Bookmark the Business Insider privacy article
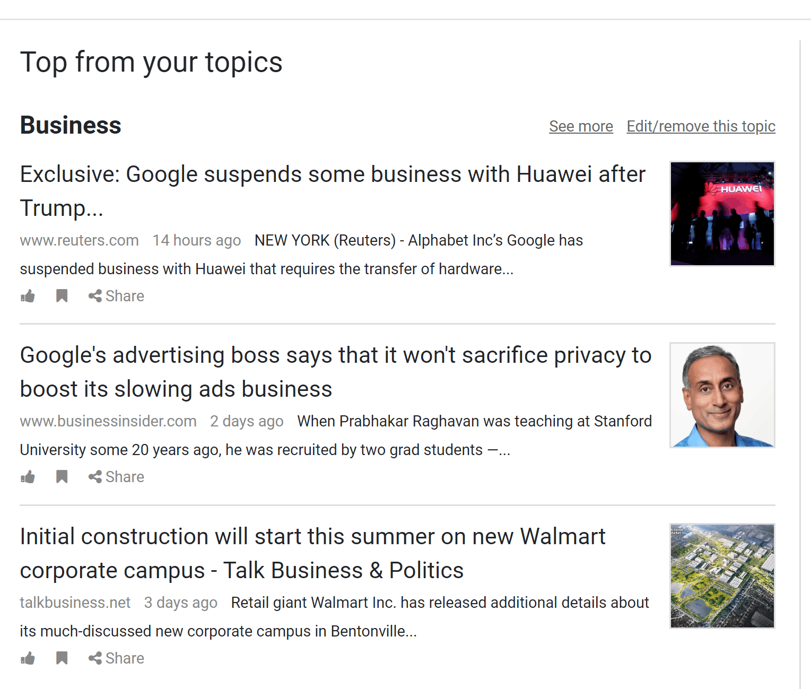The image size is (811, 689). 62,477
